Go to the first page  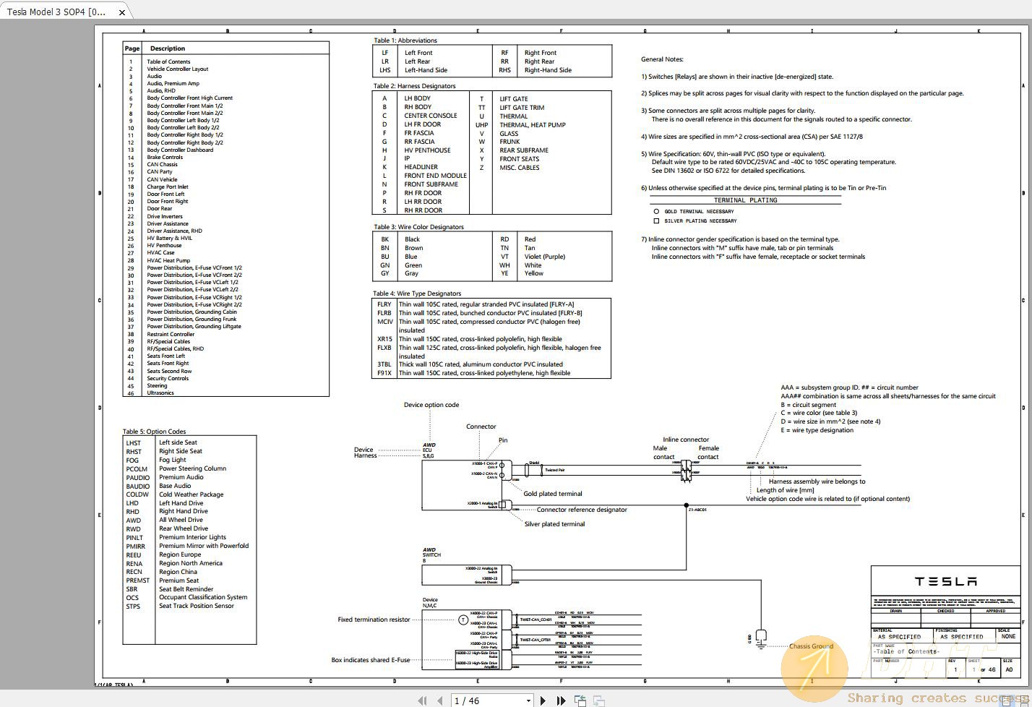click(x=423, y=700)
